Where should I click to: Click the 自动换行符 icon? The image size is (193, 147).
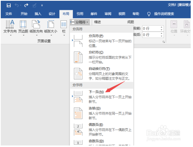pos(78,73)
